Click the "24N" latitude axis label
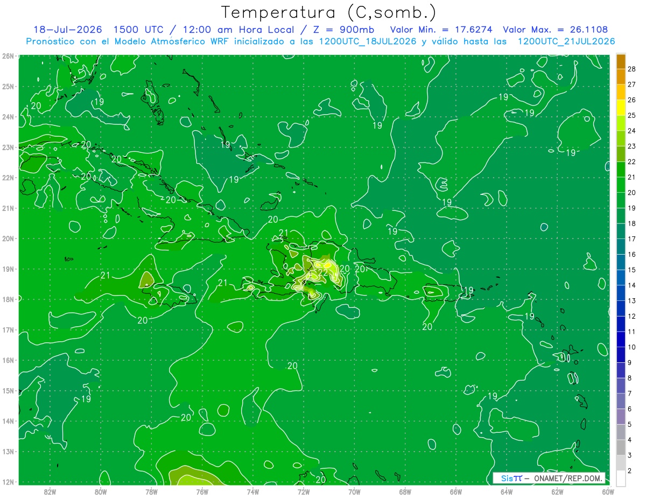 (x=8, y=117)
